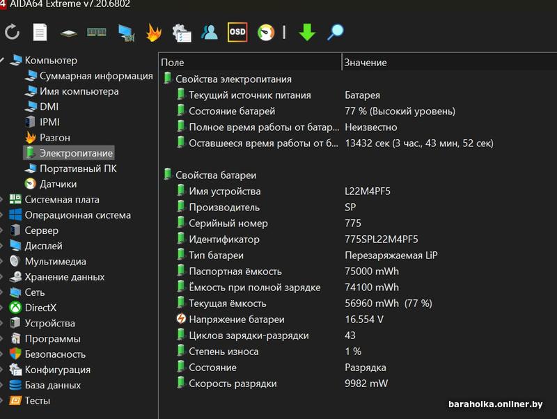Select the Конфигурация category
The image size is (557, 419).
pyautogui.click(x=50, y=370)
